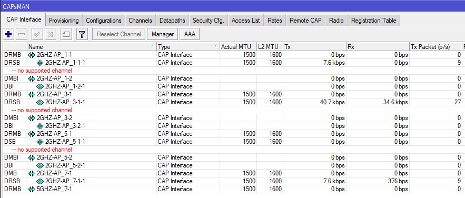
Task: Click the checkmark Enable icon
Action: pos(37,34)
